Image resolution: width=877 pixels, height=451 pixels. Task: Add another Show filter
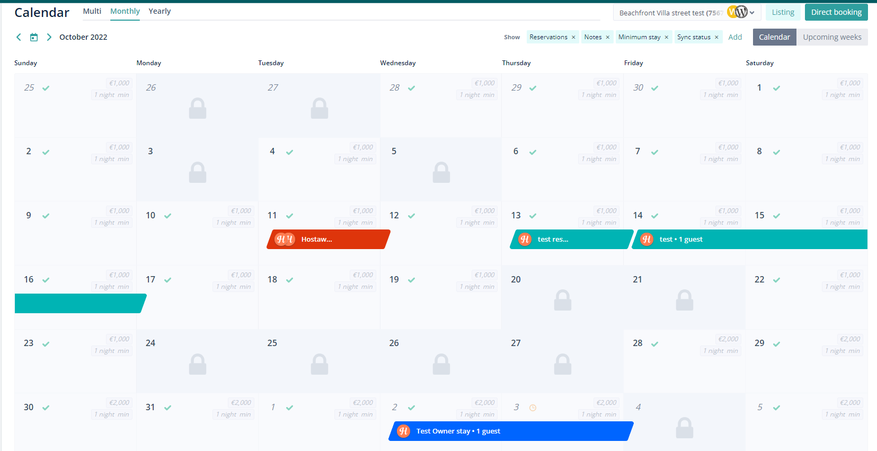tap(735, 37)
